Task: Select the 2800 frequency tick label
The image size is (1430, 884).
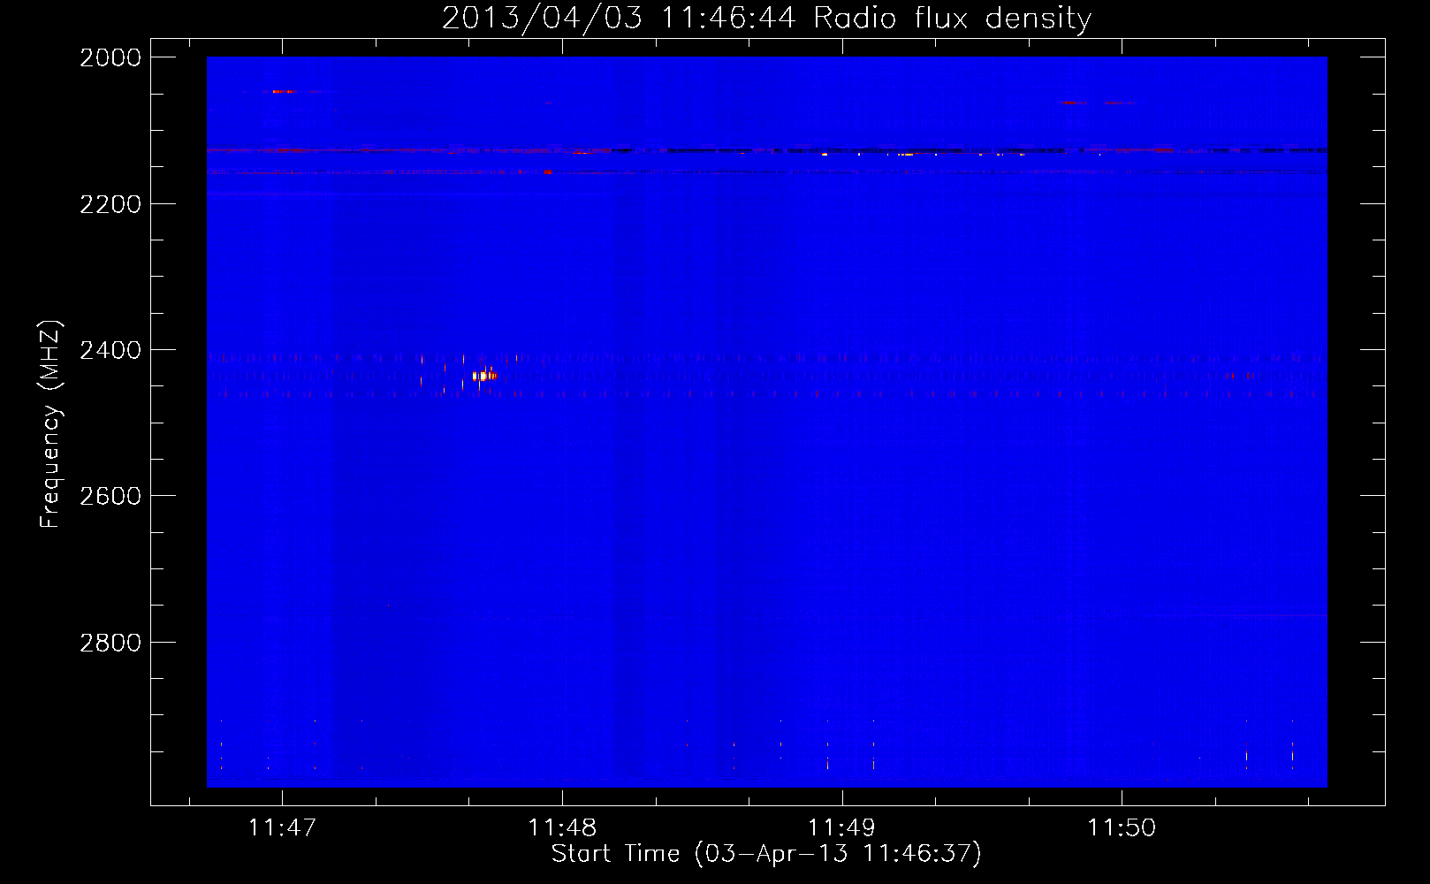Action: [x=110, y=643]
